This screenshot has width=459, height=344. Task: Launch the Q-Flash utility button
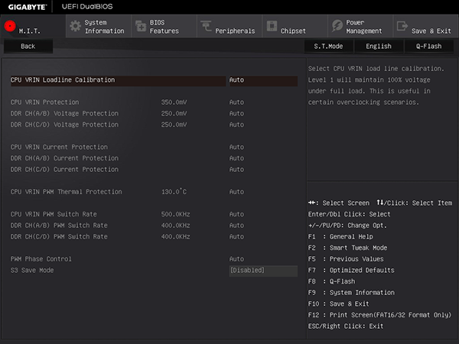[428, 46]
